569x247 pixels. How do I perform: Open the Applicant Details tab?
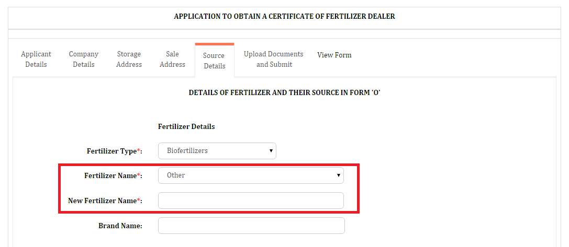tap(36, 60)
